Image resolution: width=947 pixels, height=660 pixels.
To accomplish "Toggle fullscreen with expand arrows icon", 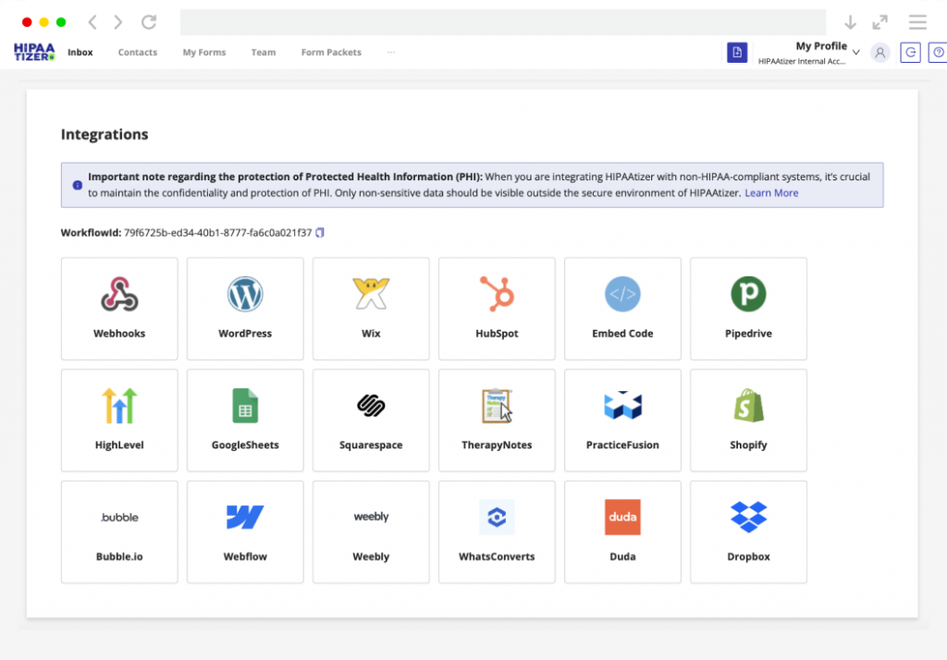I will click(880, 22).
